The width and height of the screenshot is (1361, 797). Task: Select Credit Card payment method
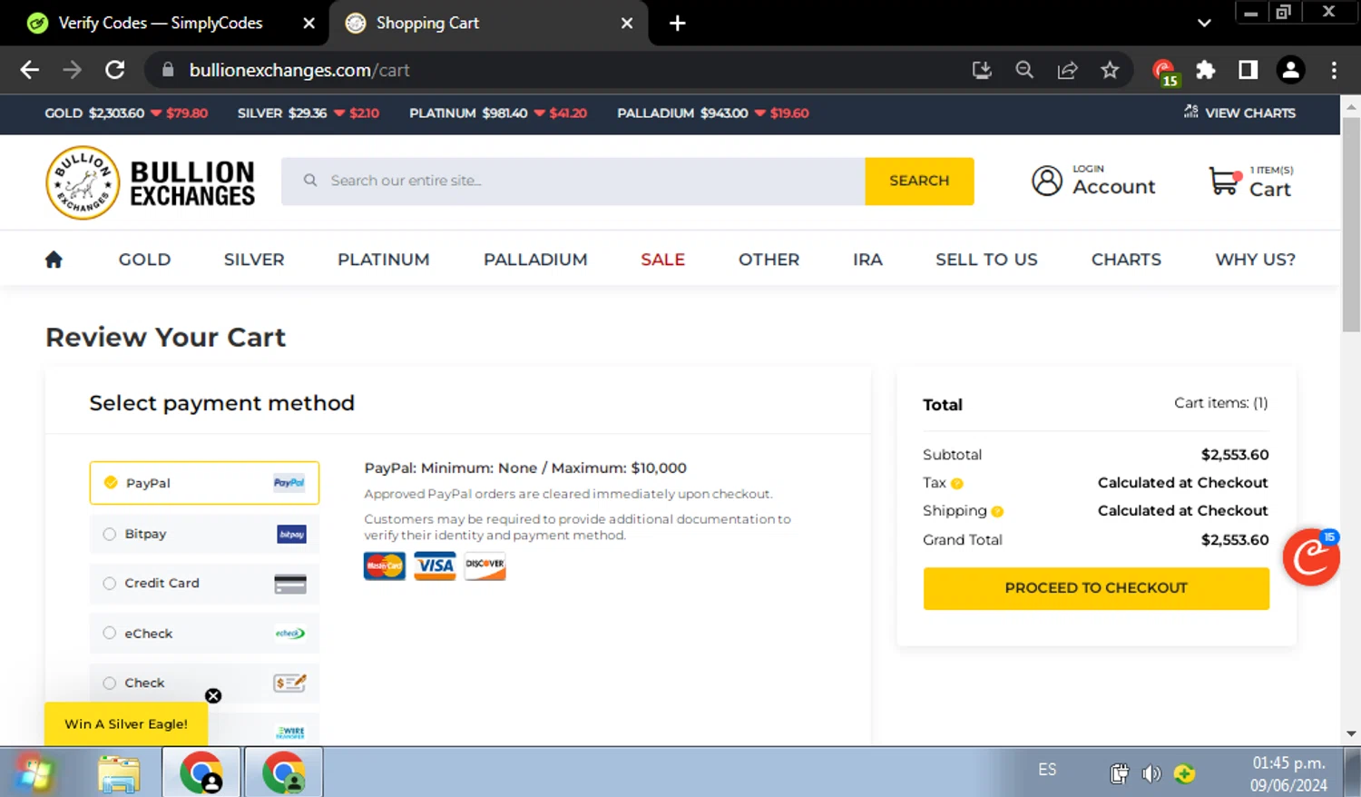(x=204, y=584)
